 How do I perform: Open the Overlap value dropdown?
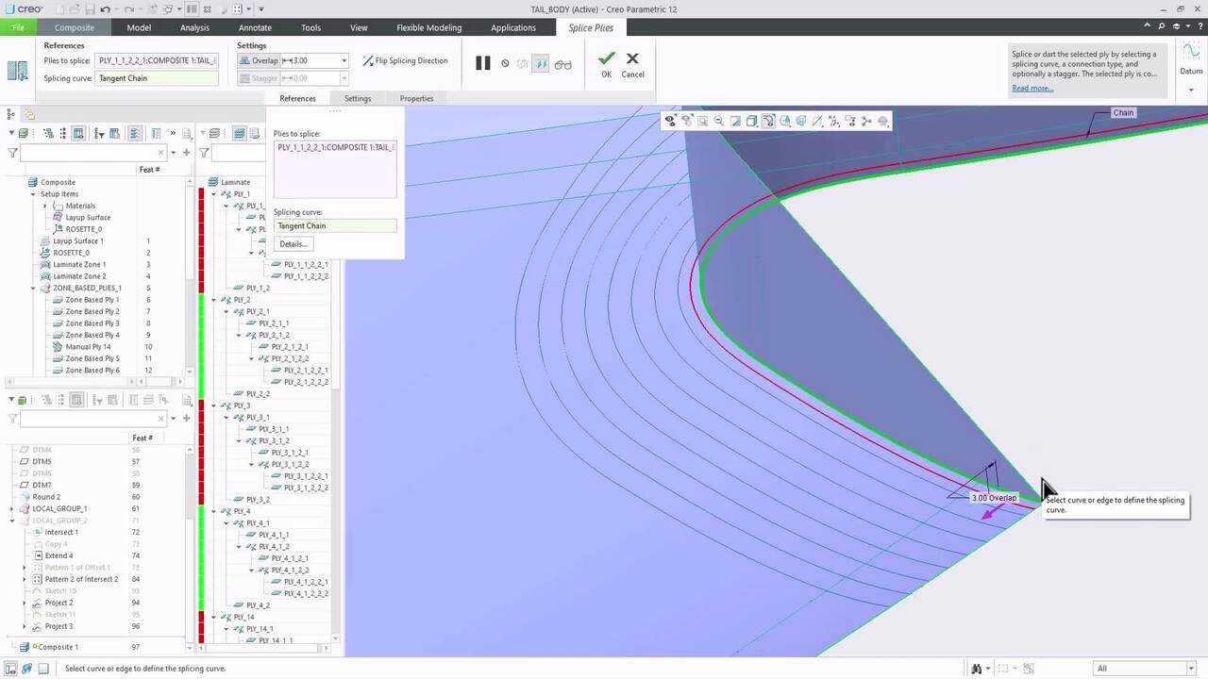pos(344,60)
